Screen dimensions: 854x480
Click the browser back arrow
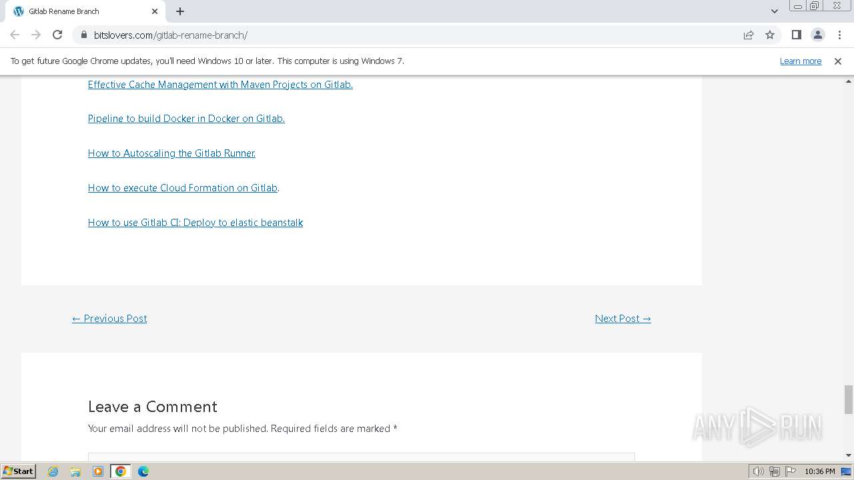(15, 35)
